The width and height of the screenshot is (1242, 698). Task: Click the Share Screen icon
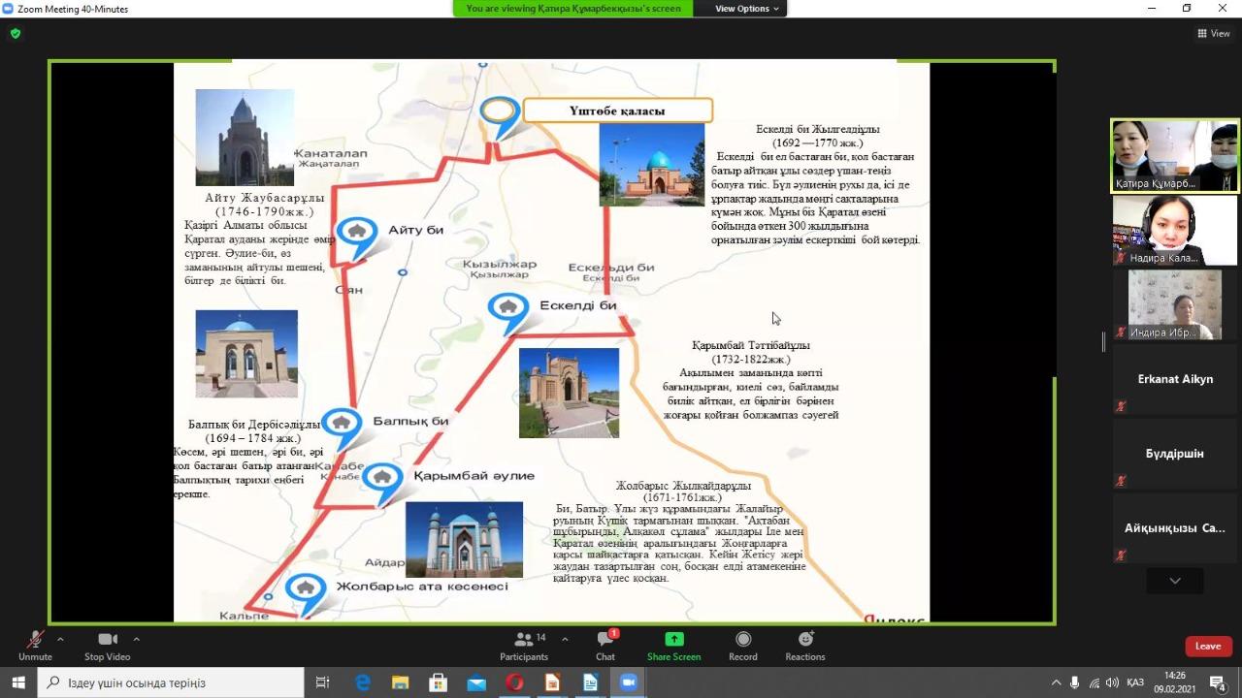click(673, 644)
